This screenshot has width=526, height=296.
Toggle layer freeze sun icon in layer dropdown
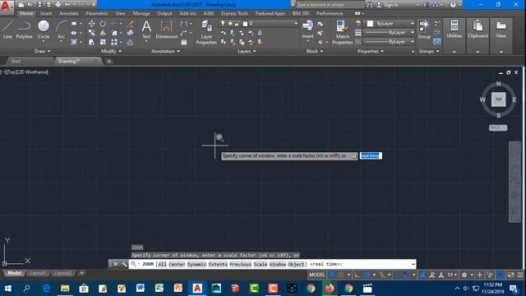tap(230, 24)
